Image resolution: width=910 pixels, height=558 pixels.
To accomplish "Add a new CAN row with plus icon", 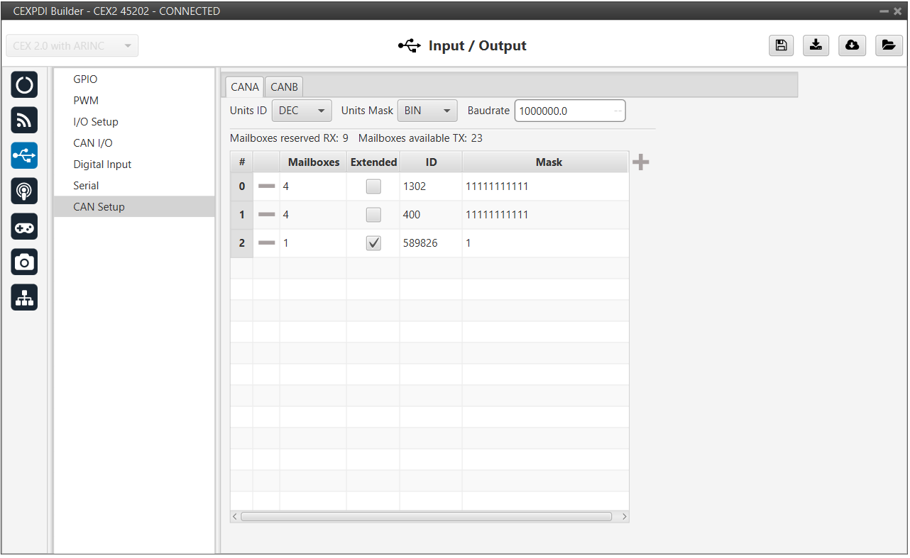I will [x=640, y=162].
